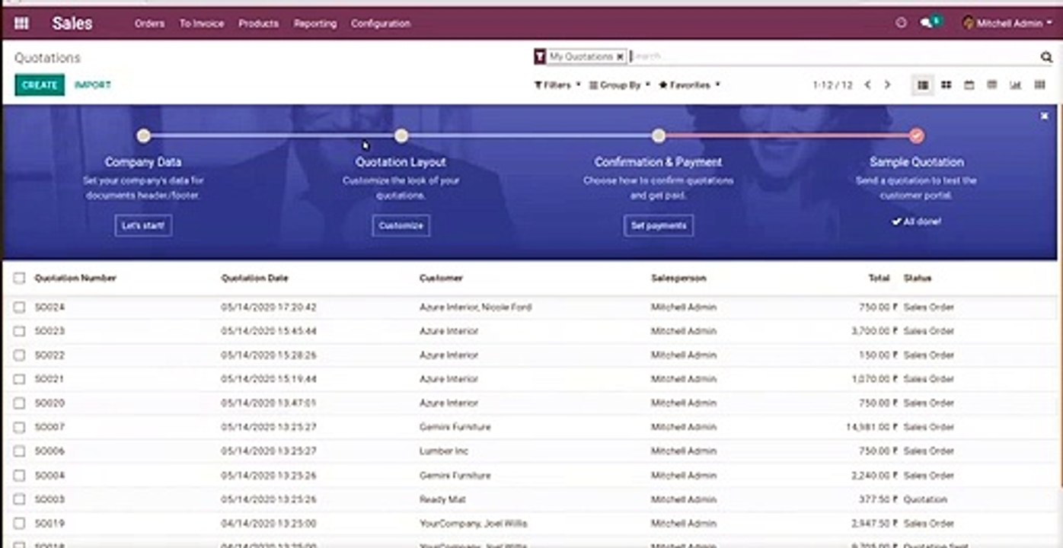Open the Orders menu
The height and width of the screenshot is (548, 1063).
(x=149, y=24)
